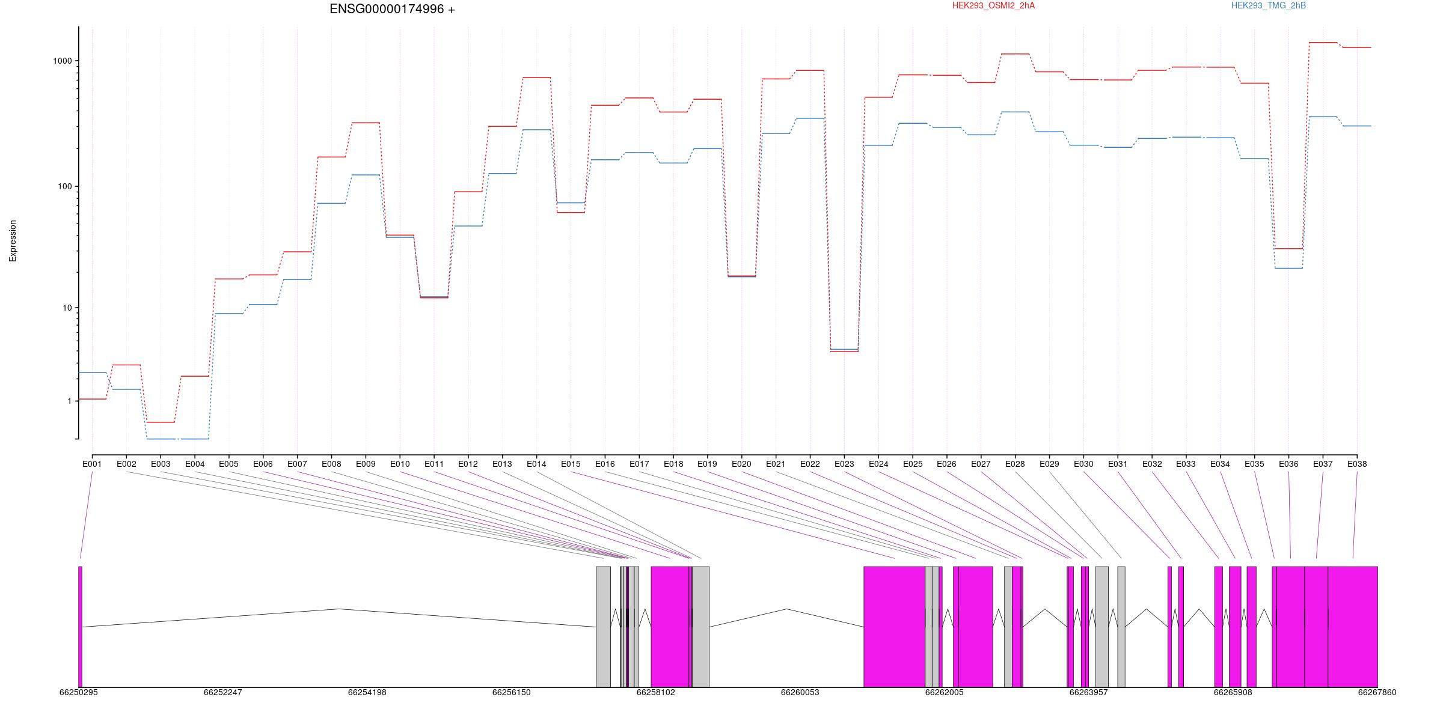Click the E028 exon label

(x=1015, y=464)
